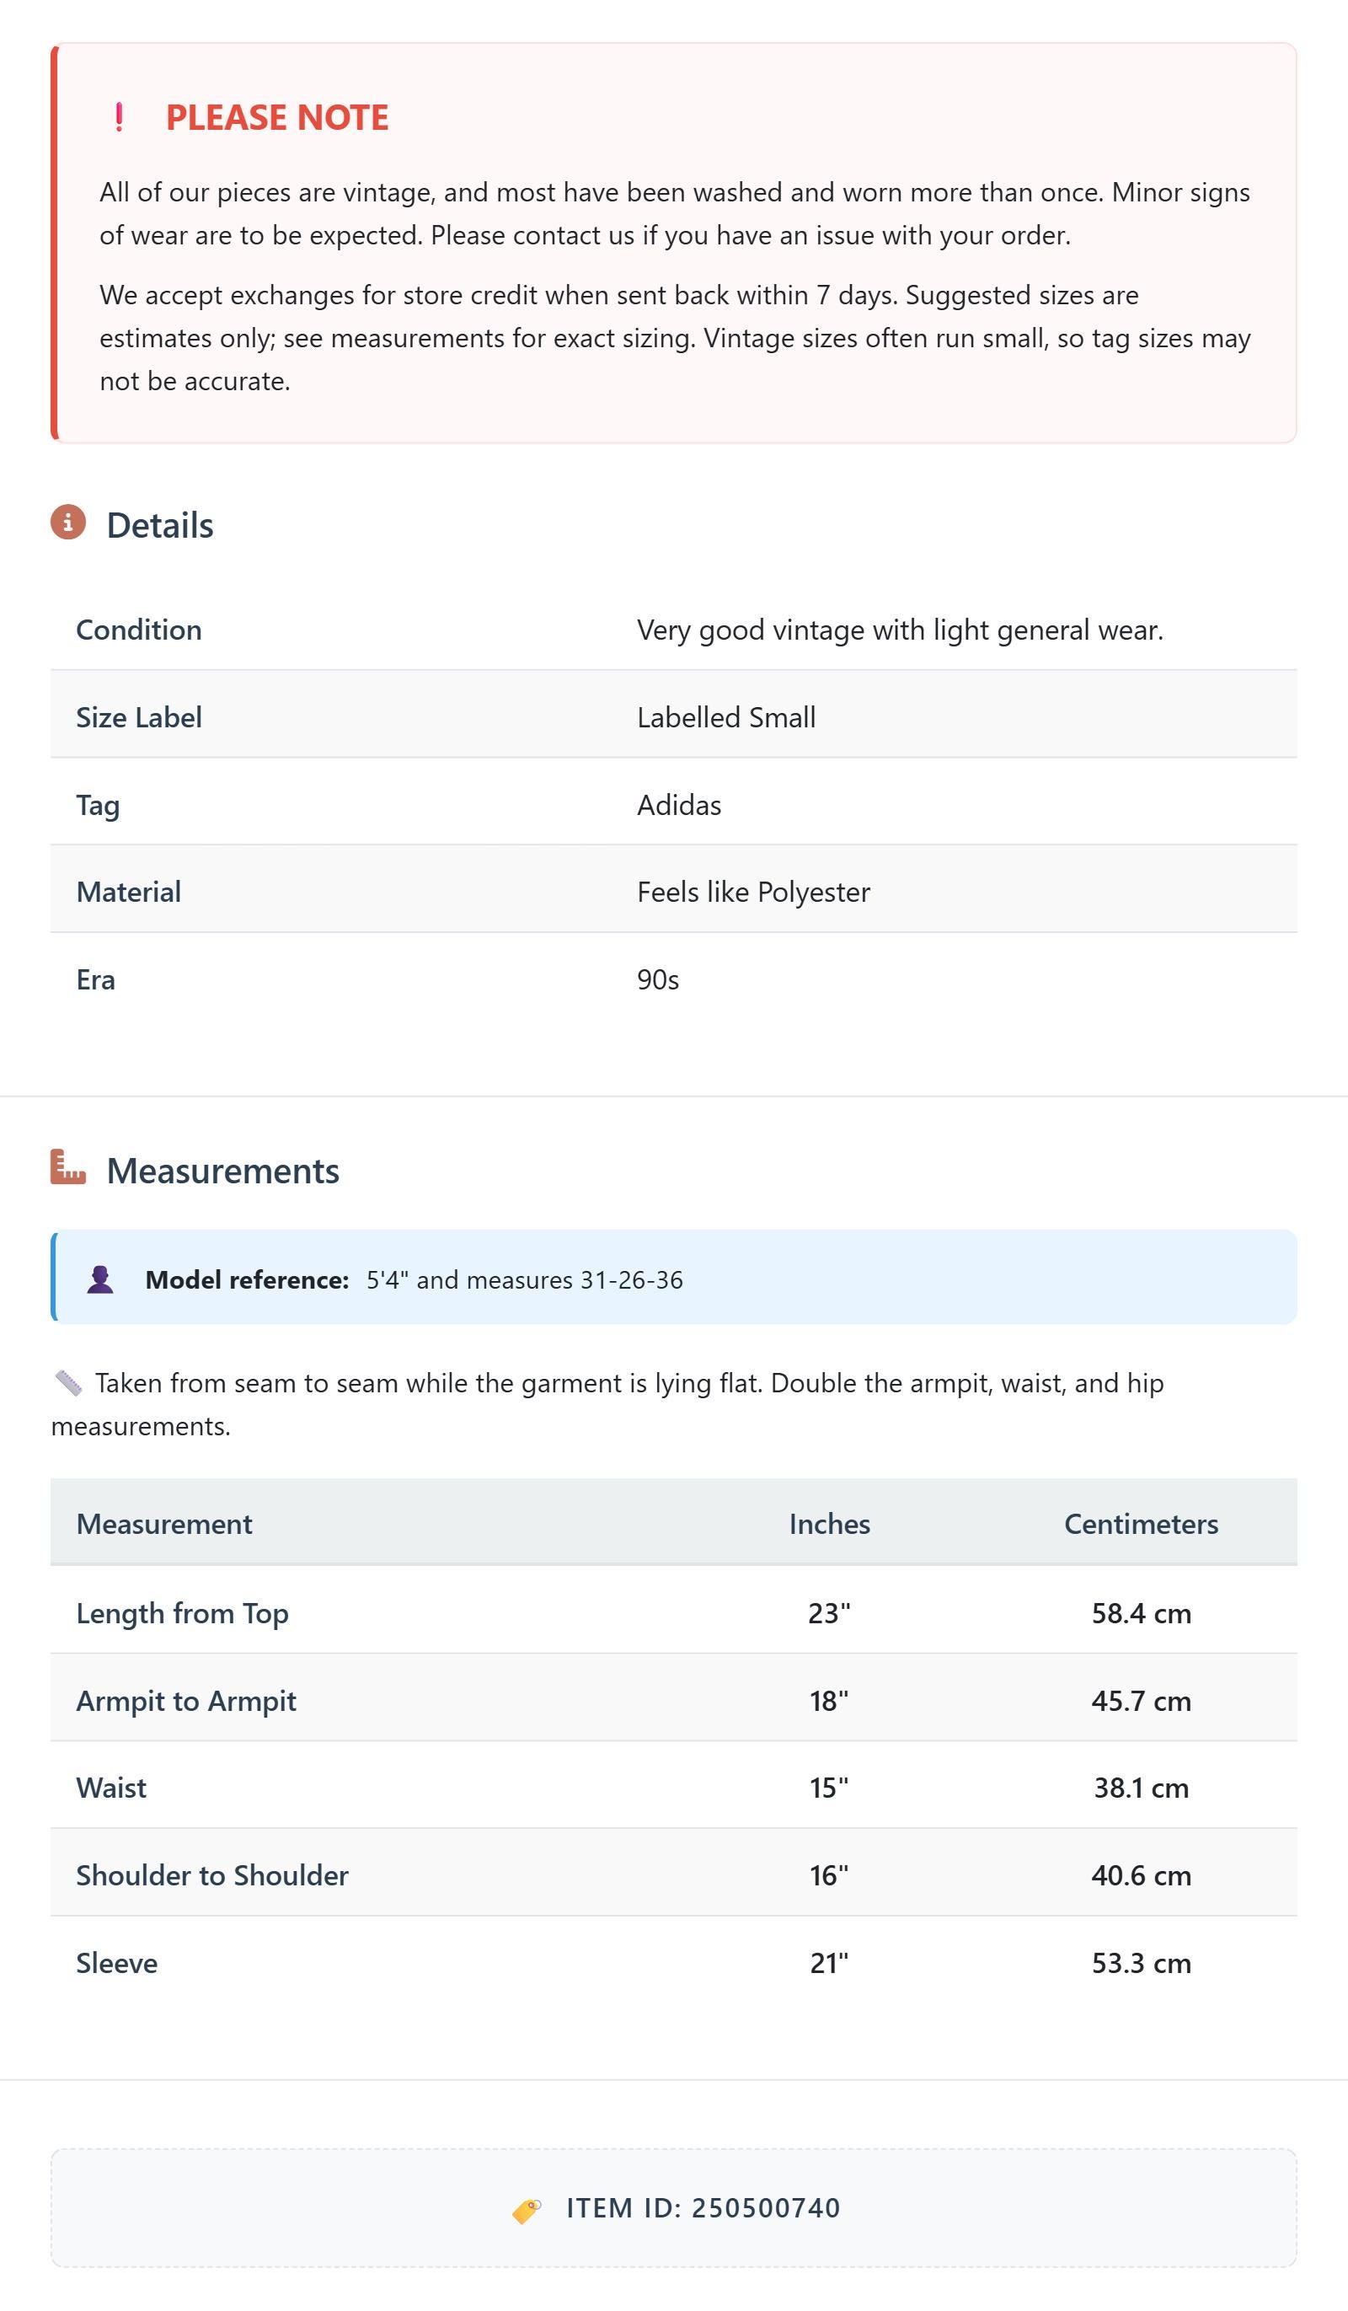The width and height of the screenshot is (1348, 2311).
Task: Click the yellow tag icon near Item ID
Action: 527,2210
